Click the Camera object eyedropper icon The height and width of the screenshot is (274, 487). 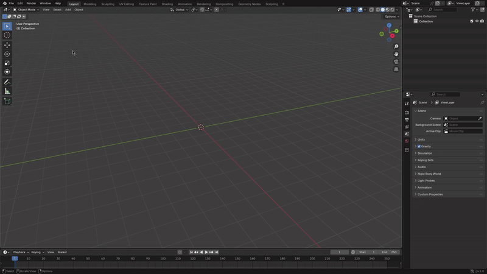(480, 118)
